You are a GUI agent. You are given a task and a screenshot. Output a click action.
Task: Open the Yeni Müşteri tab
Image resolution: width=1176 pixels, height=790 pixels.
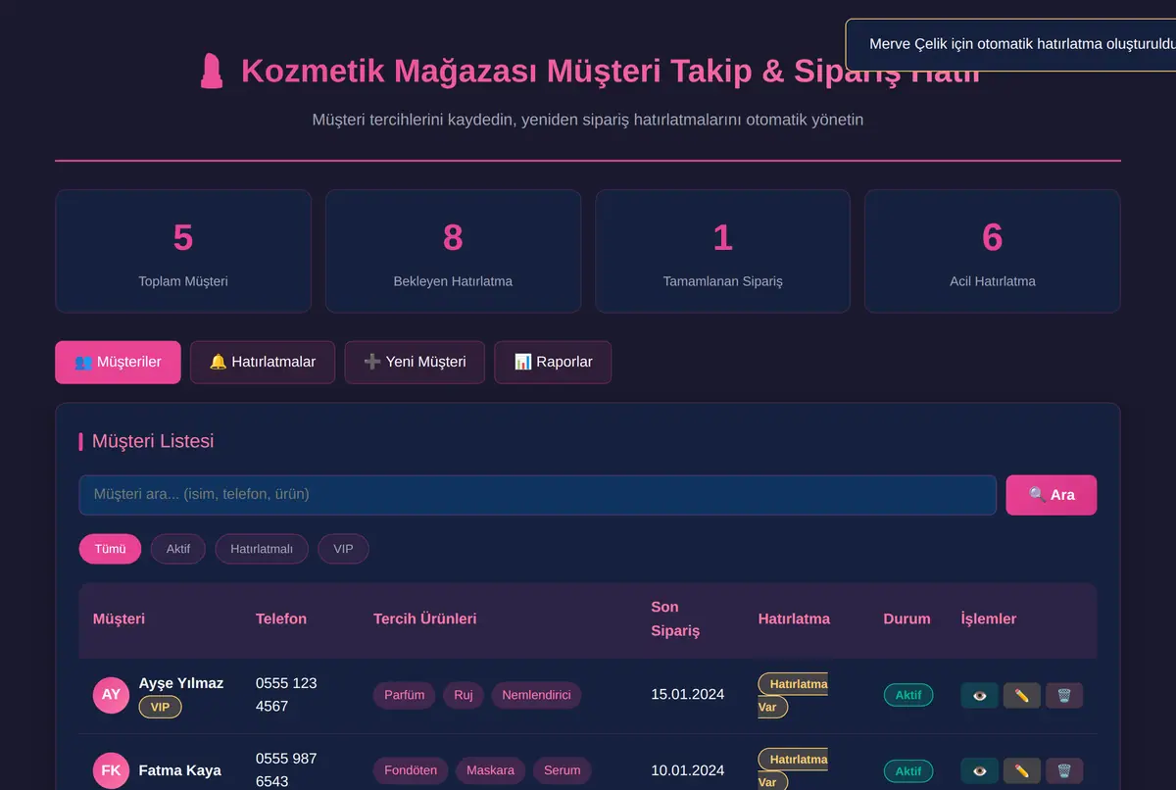pos(415,362)
